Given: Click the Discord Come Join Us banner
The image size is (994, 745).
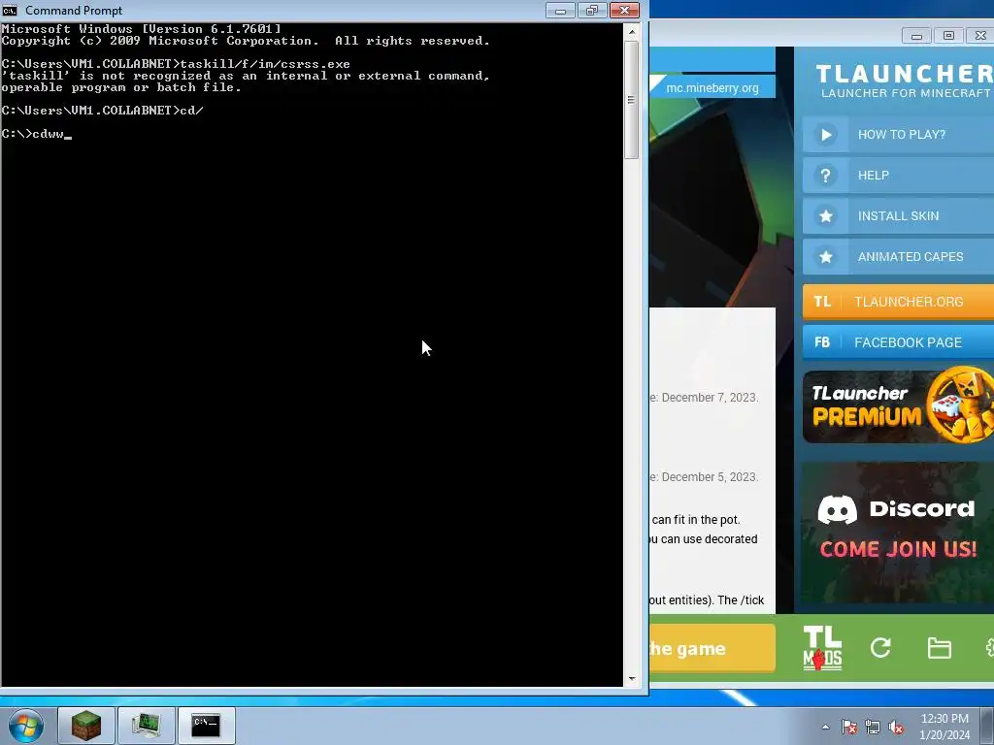Looking at the screenshot, I should (x=898, y=534).
